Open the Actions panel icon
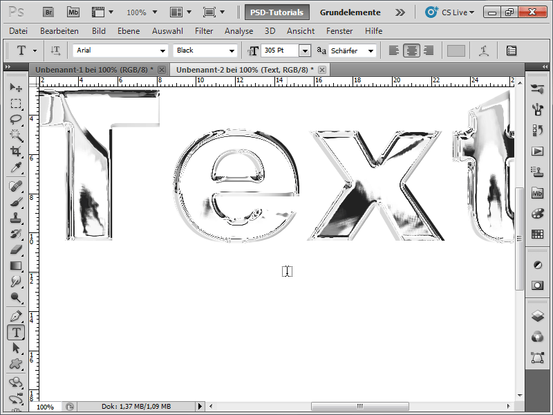Viewport: 553px width, 415px height. [x=537, y=151]
